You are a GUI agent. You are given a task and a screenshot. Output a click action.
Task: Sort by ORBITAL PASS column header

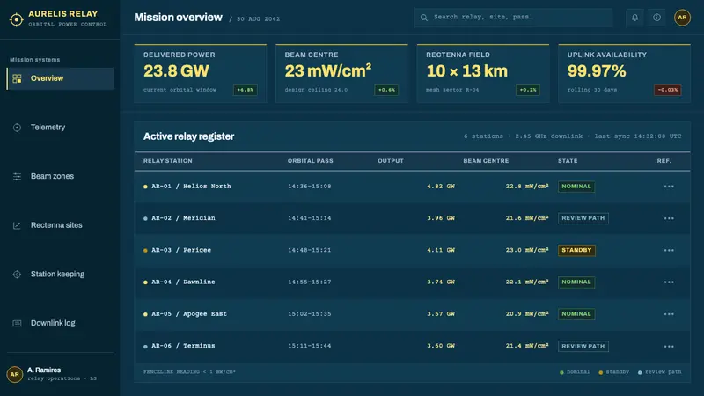[x=311, y=161]
